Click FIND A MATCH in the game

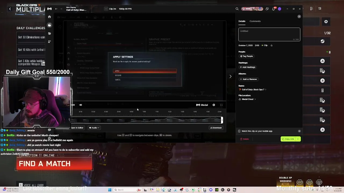click(x=54, y=164)
